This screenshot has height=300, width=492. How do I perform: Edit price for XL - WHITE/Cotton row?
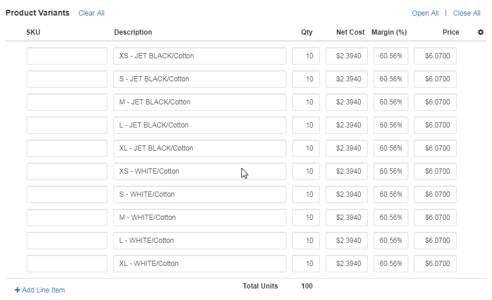pos(435,264)
